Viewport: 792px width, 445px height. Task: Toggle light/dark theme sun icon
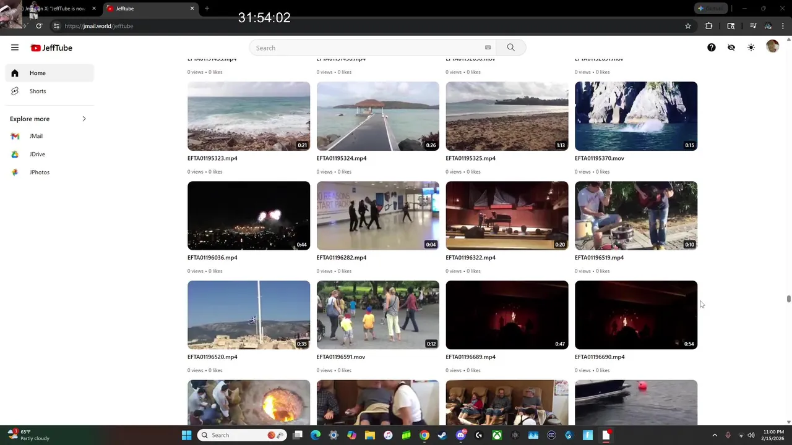[751, 48]
